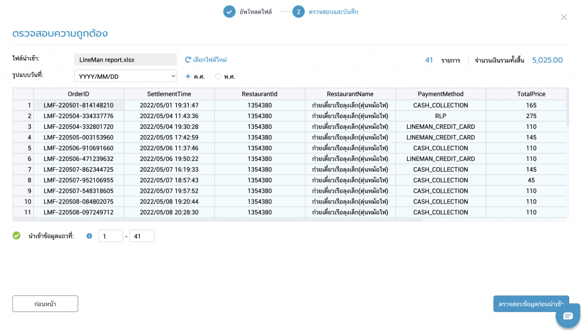Click settlement time 2022/05/06 19:50:22
The height and width of the screenshot is (333, 584).
[x=169, y=159]
